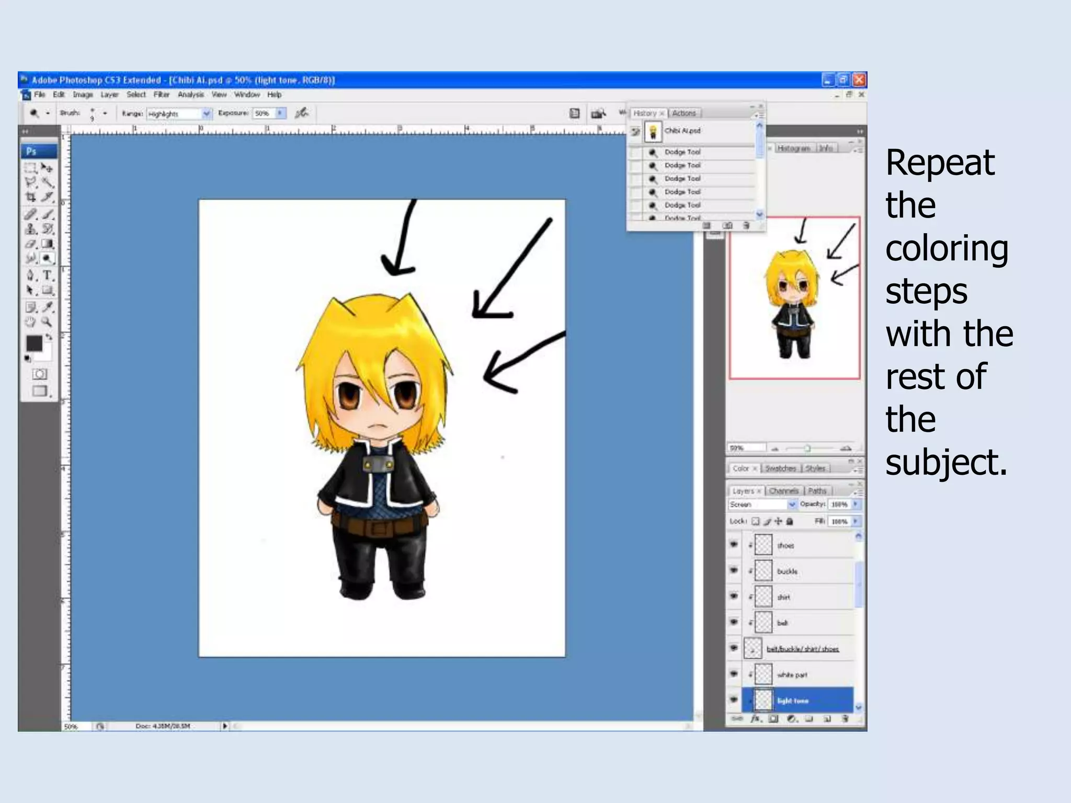Hide the white part layer
This screenshot has width=1071, height=803.
click(x=734, y=674)
